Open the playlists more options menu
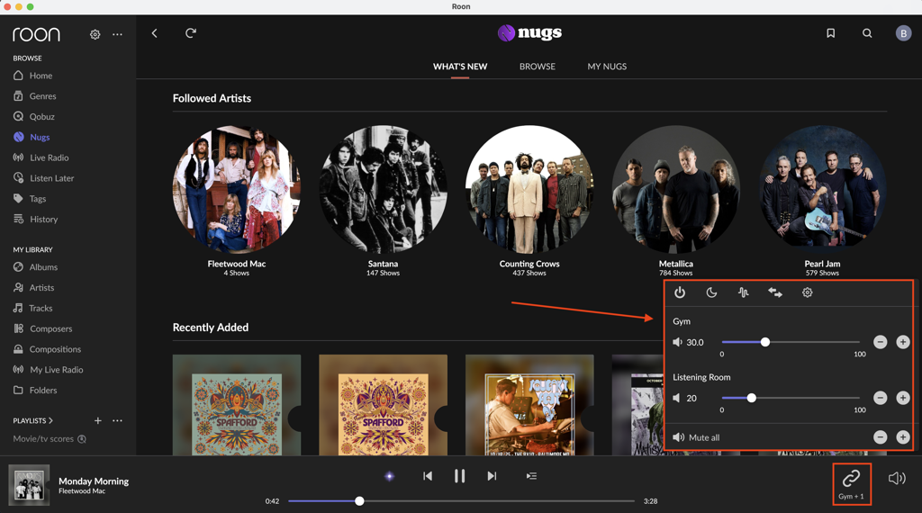The width and height of the screenshot is (922, 513). (x=117, y=420)
